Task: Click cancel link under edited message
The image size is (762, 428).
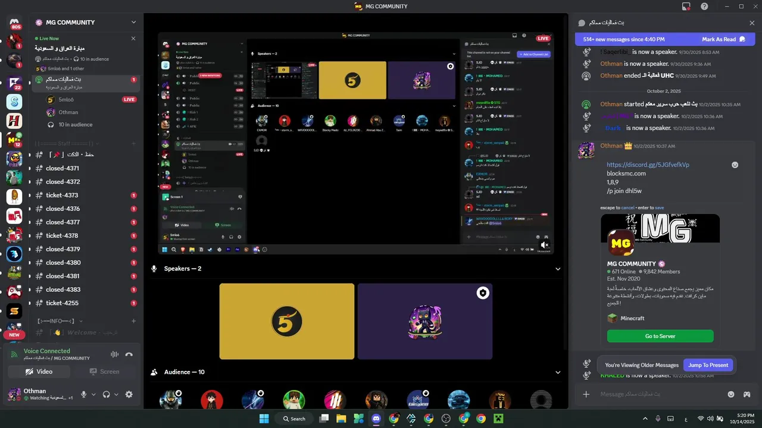Action: [x=627, y=207]
